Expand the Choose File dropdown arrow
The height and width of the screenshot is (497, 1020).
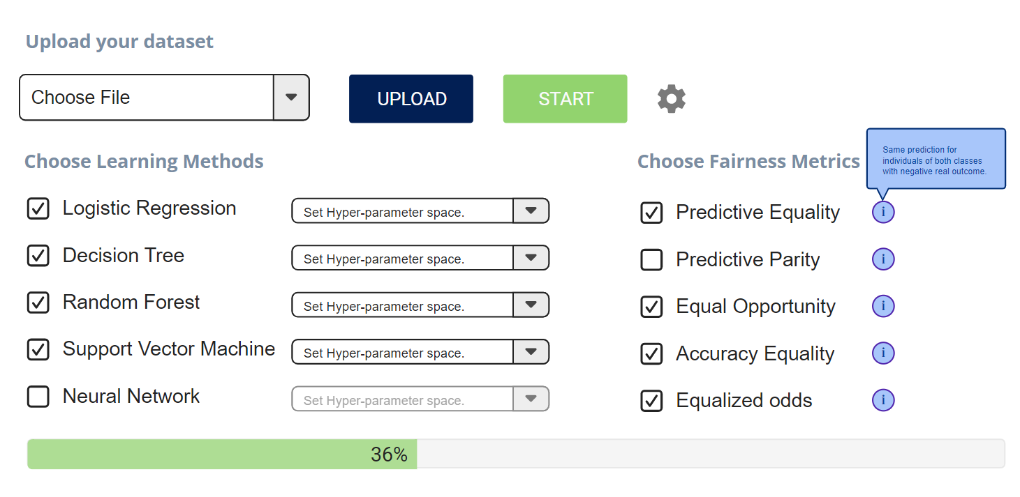point(291,98)
